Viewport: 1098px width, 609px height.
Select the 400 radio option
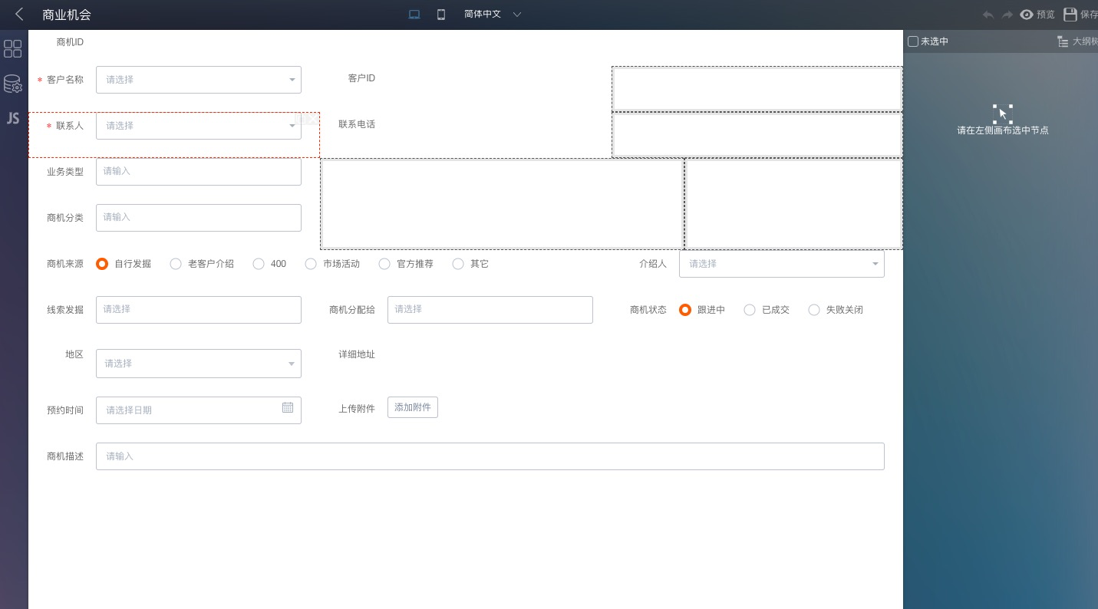(259, 264)
